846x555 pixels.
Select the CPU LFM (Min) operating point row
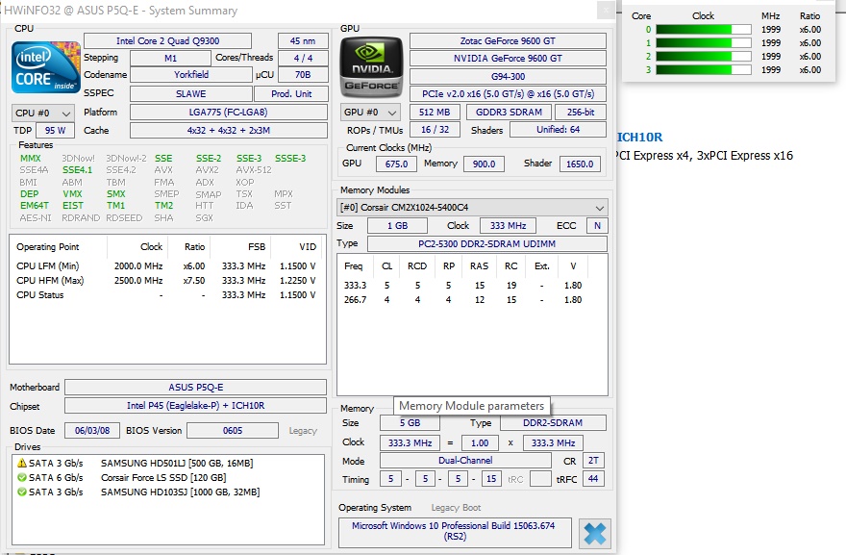pos(166,266)
